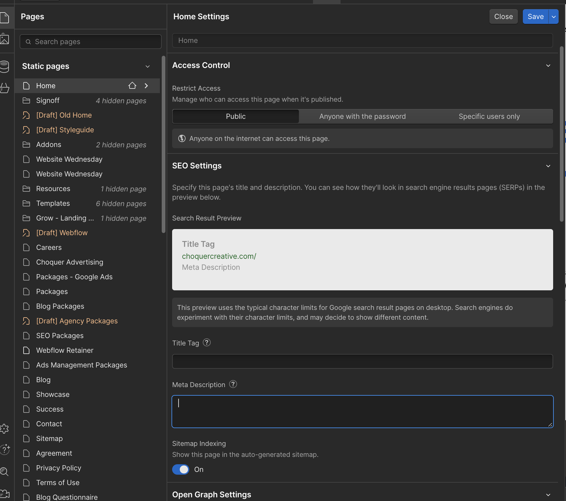Open the settings gear icon in sidebar
This screenshot has width=566, height=501.
5,428
